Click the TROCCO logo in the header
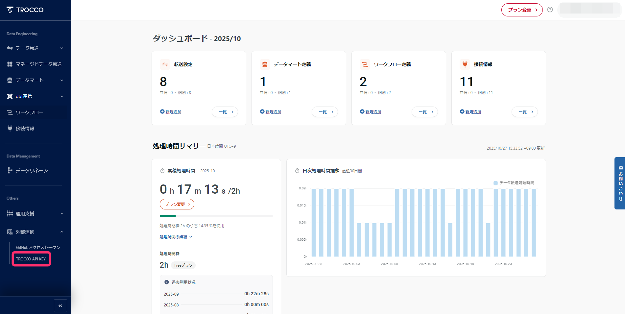The width and height of the screenshot is (625, 314). point(25,10)
